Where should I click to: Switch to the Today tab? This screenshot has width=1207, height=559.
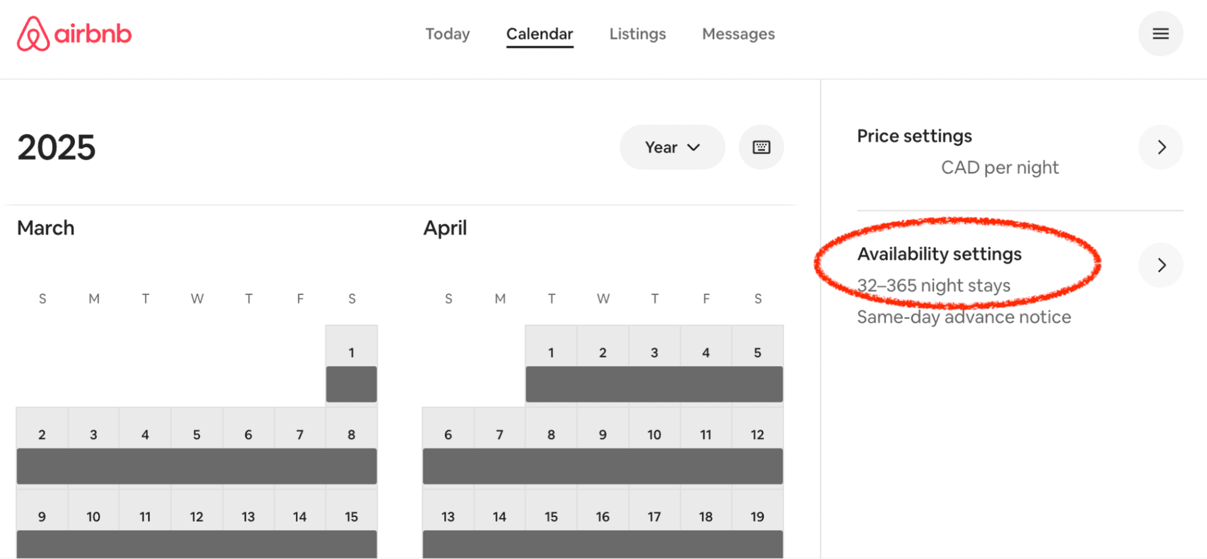[x=448, y=34]
